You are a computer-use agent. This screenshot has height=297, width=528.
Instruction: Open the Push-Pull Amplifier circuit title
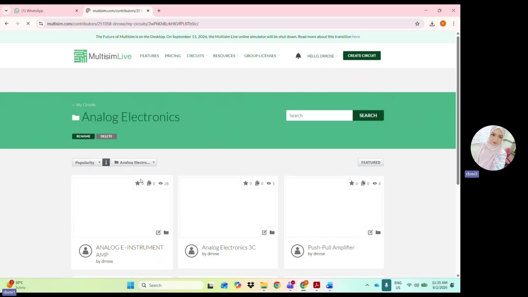point(331,247)
